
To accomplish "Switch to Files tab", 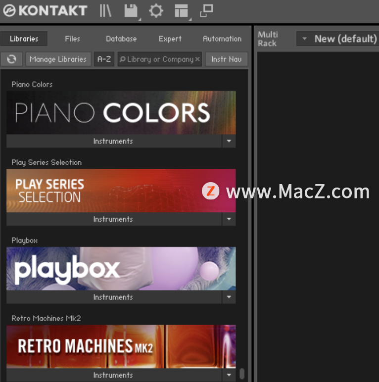I will tap(72, 39).
